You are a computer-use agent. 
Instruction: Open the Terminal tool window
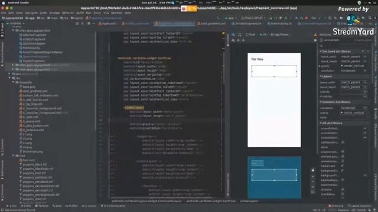click(x=42, y=206)
